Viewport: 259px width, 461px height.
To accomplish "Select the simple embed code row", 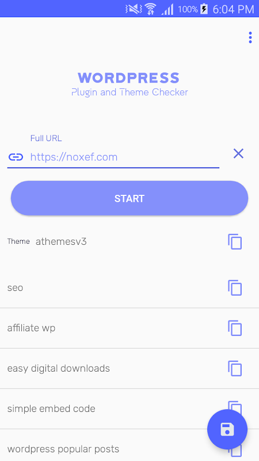I will [x=129, y=409].
